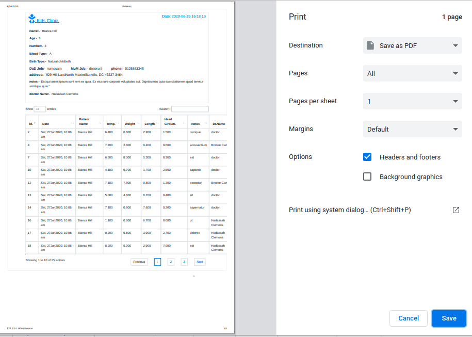472x337 pixels.
Task: Open the Pages dropdown set to All
Action: [x=412, y=73]
